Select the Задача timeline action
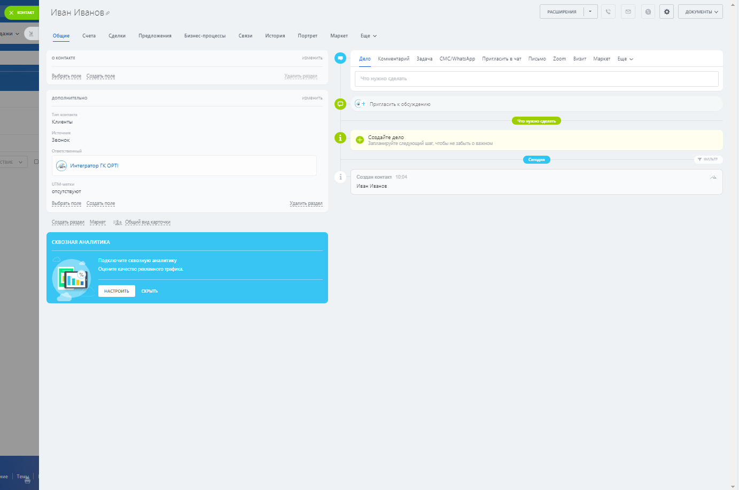The image size is (739, 490). pos(424,59)
